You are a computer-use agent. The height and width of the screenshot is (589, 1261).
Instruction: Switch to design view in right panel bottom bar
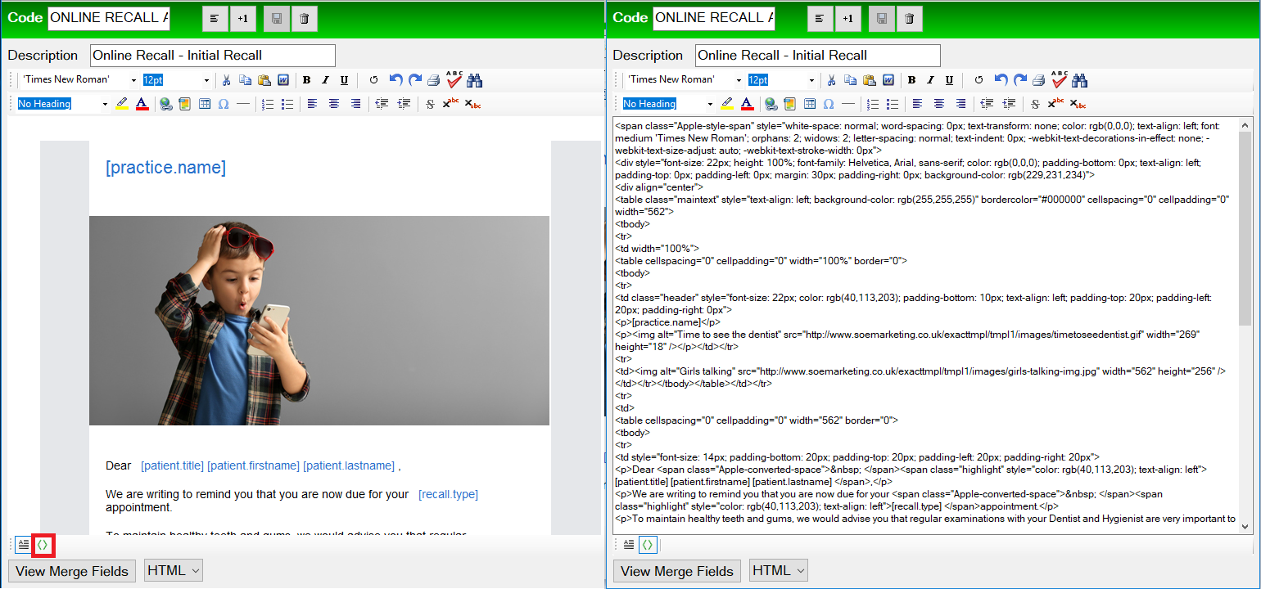(x=629, y=544)
